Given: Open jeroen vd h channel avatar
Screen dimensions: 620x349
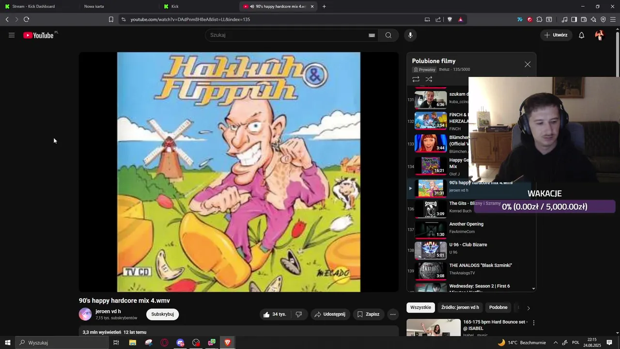Looking at the screenshot, I should 85,314.
